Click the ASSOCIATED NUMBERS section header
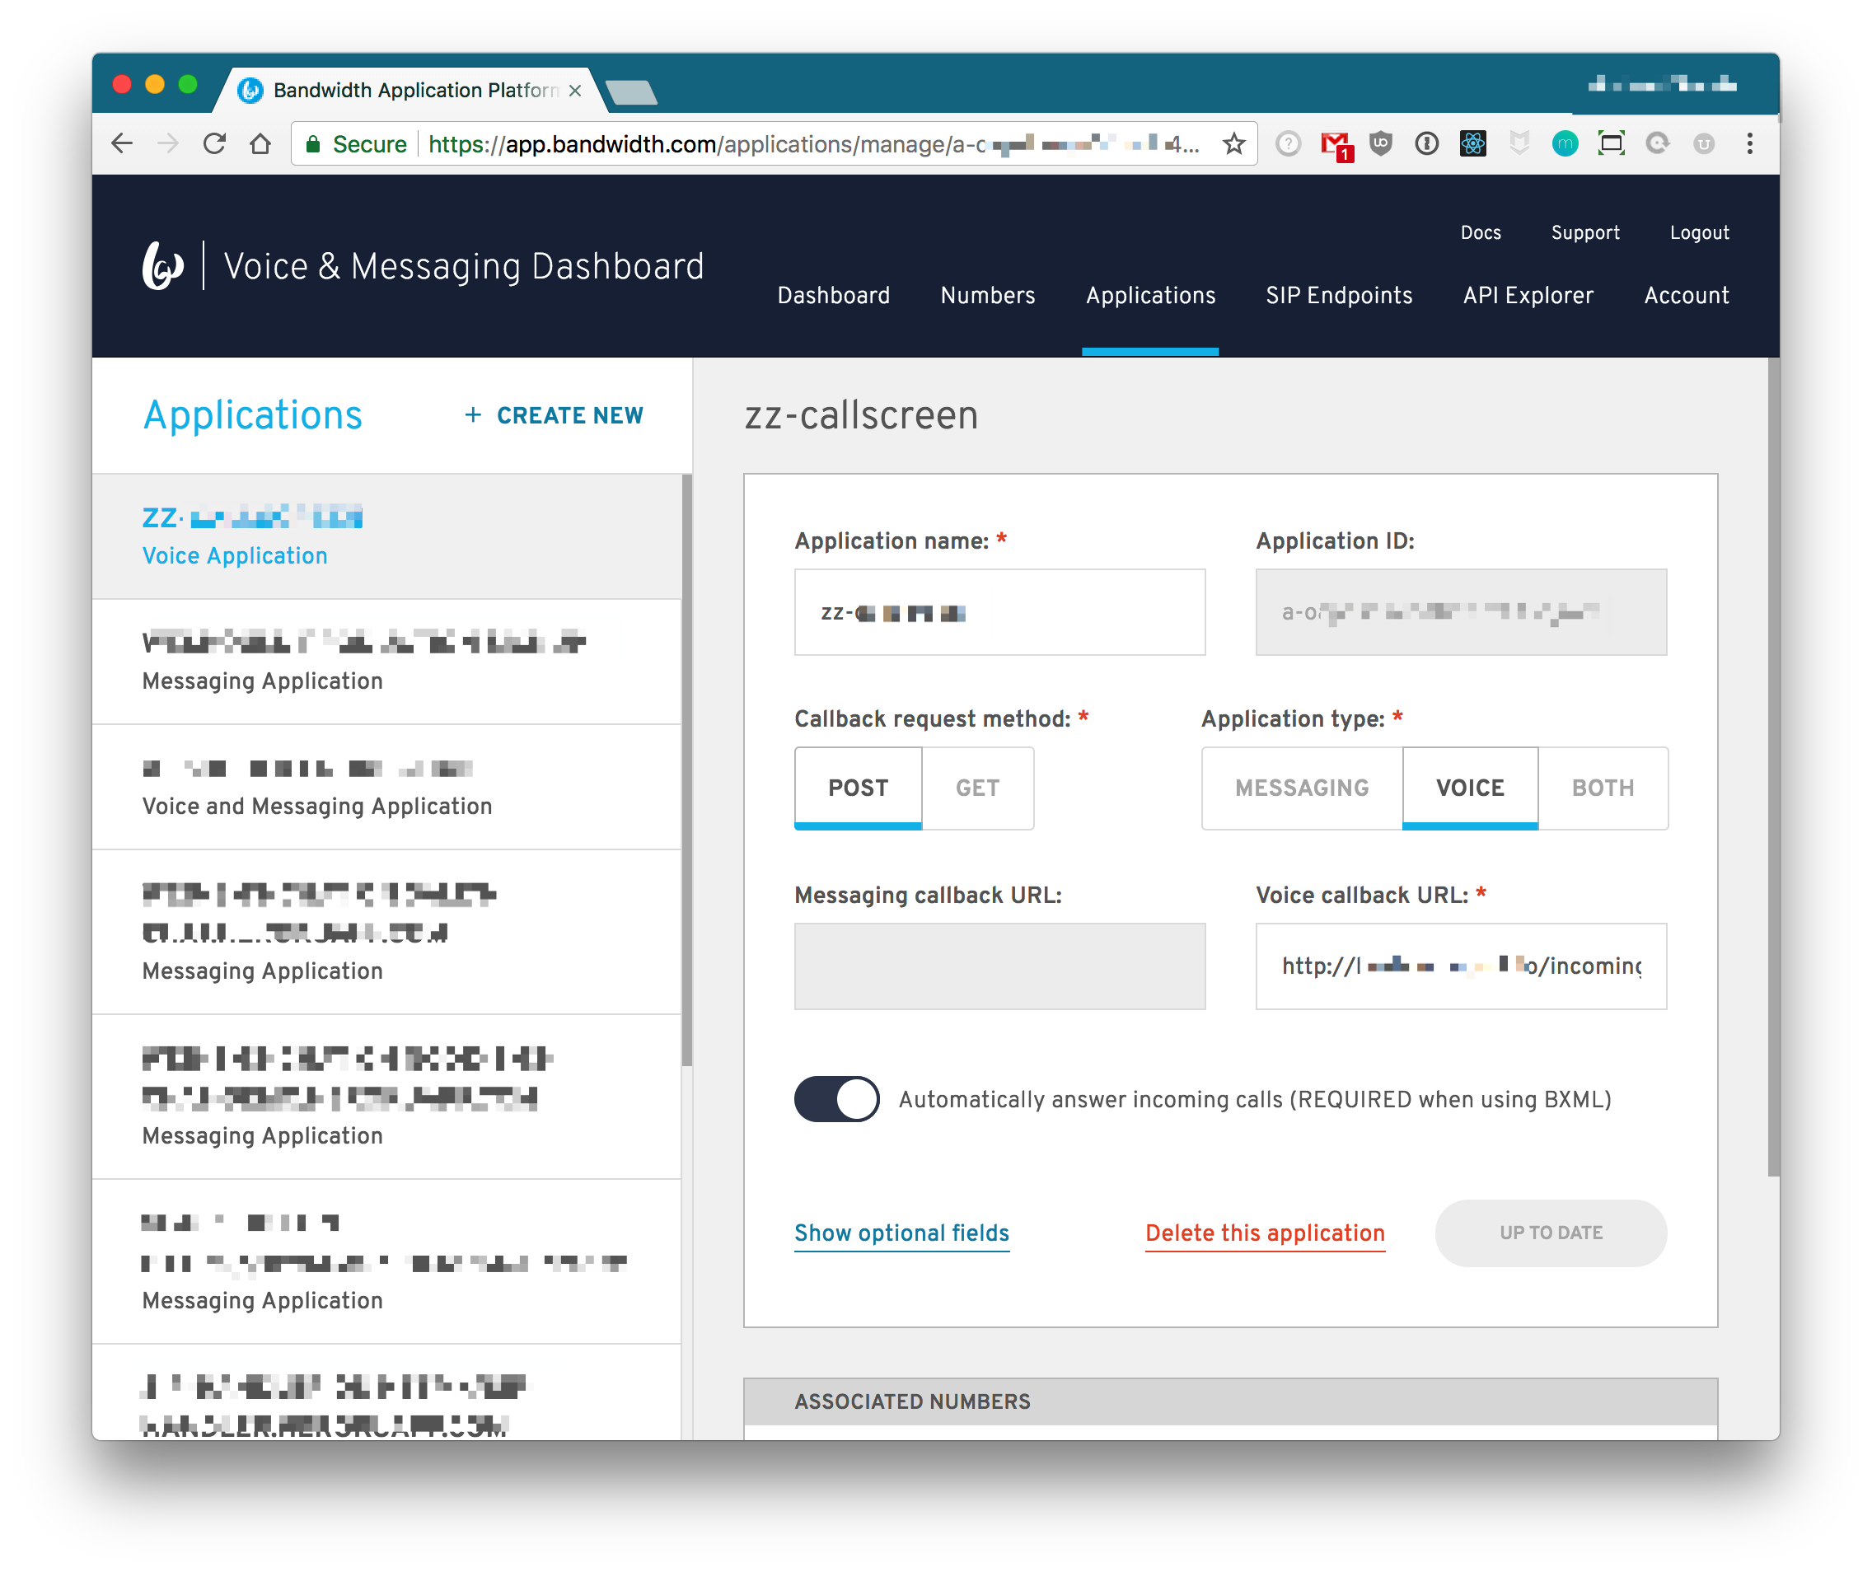This screenshot has height=1572, width=1872. point(1230,1401)
